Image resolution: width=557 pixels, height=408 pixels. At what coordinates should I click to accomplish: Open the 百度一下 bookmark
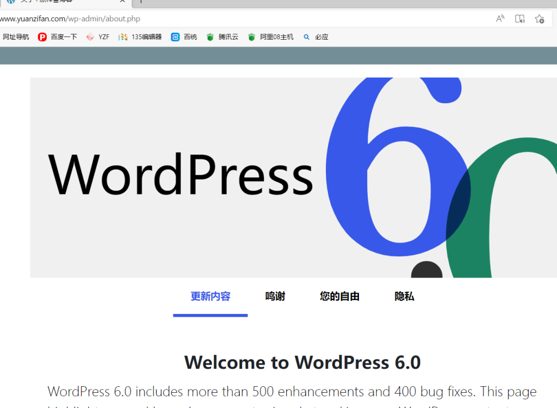[x=58, y=37]
